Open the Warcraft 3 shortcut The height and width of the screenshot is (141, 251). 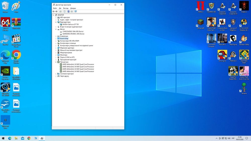[x=222, y=40]
